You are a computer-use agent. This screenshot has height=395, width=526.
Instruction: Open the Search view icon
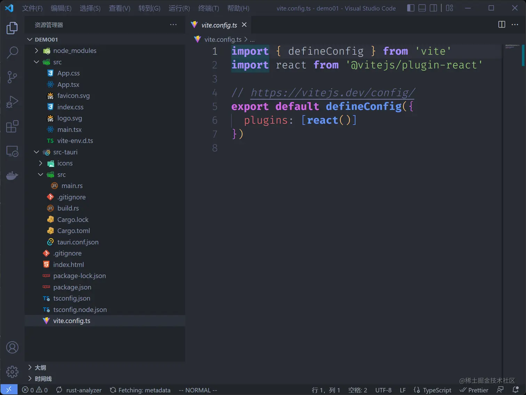12,52
